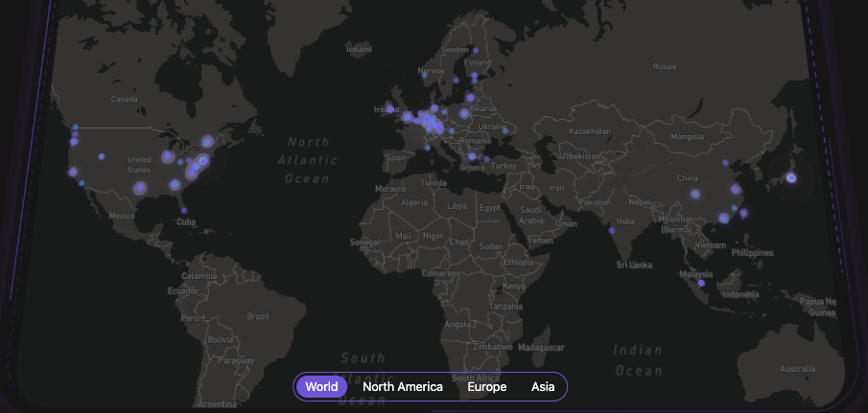Click the Philippines label
The height and width of the screenshot is (413, 868).
(752, 253)
